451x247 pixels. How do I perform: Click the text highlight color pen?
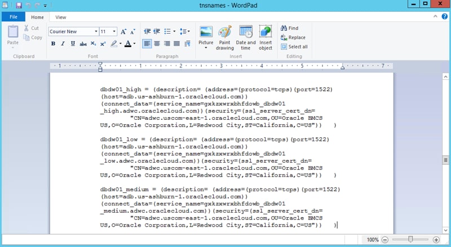pyautogui.click(x=114, y=44)
